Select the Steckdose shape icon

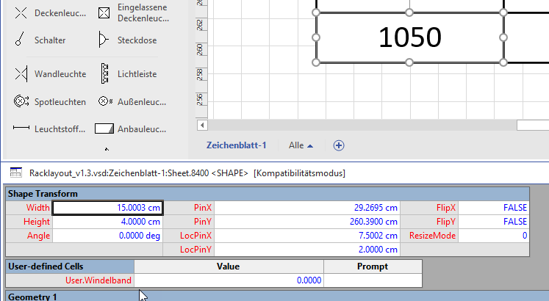tap(105, 40)
